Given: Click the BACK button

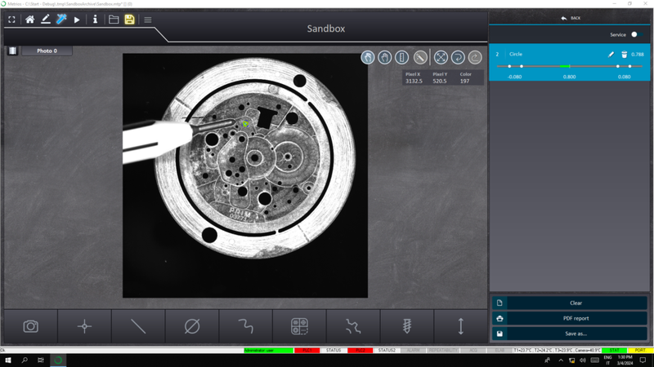Looking at the screenshot, I should pyautogui.click(x=571, y=18).
